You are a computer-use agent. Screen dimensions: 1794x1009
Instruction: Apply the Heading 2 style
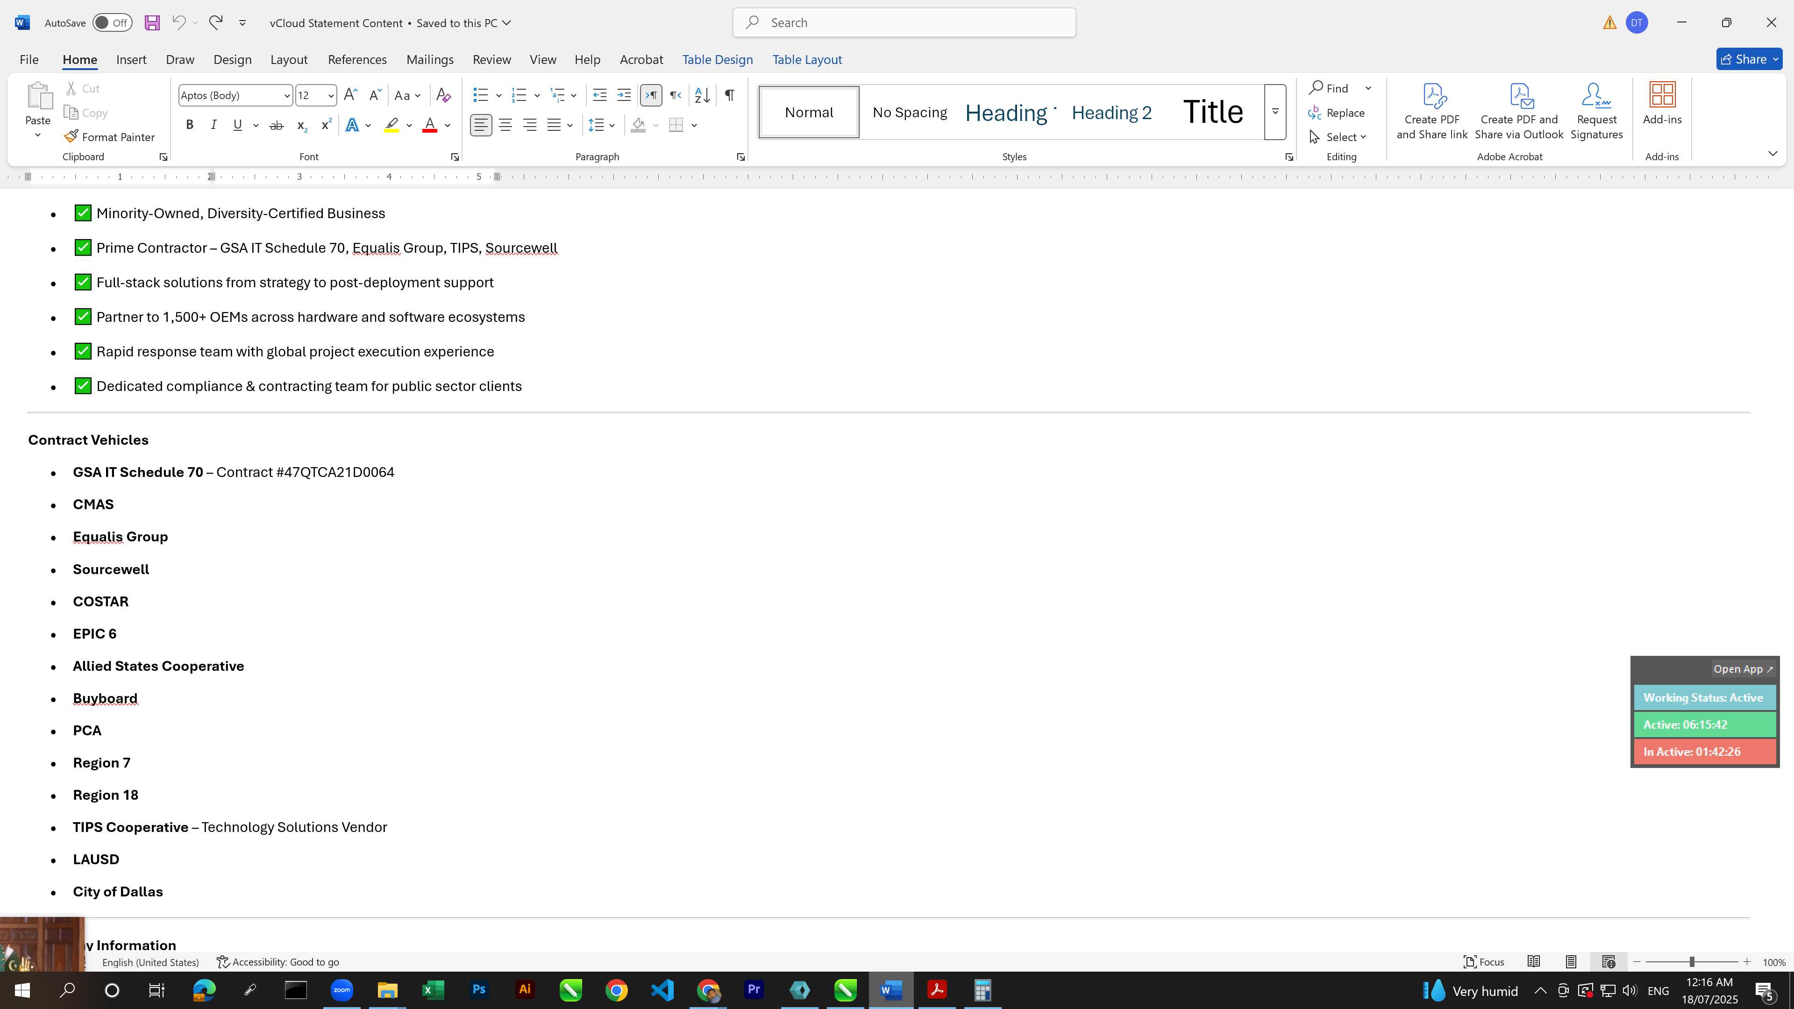(x=1111, y=112)
